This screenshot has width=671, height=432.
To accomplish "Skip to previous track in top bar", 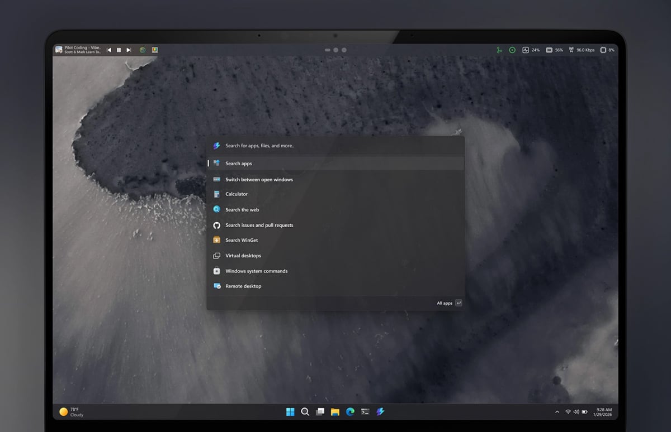I will coord(109,50).
